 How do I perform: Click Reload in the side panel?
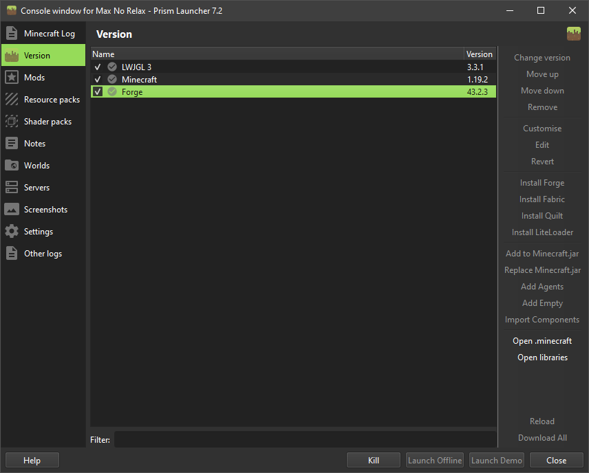542,421
